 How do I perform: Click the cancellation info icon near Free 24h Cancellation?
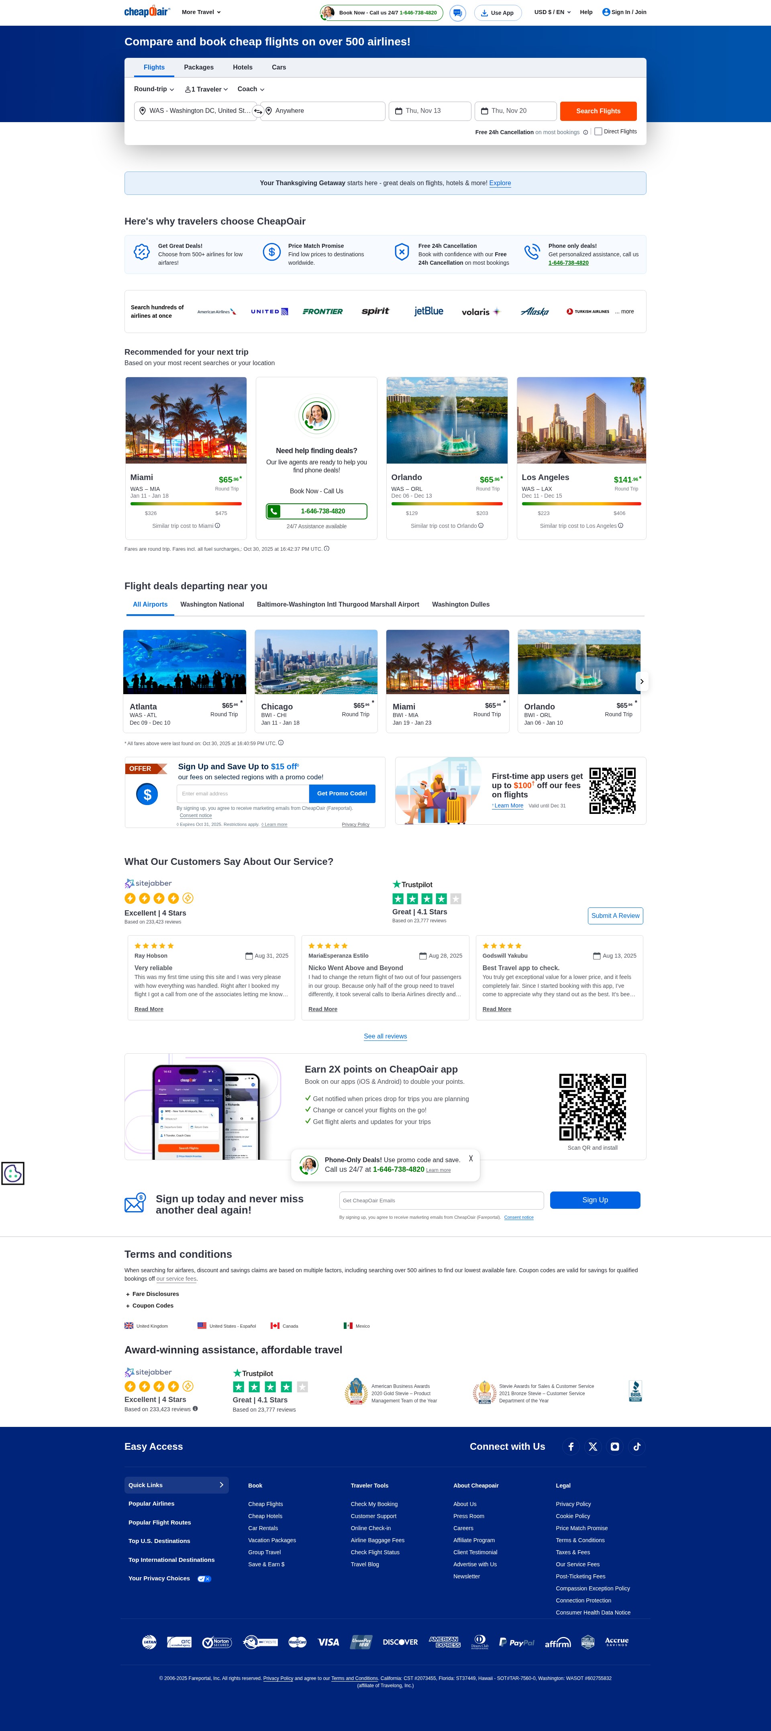click(x=585, y=133)
